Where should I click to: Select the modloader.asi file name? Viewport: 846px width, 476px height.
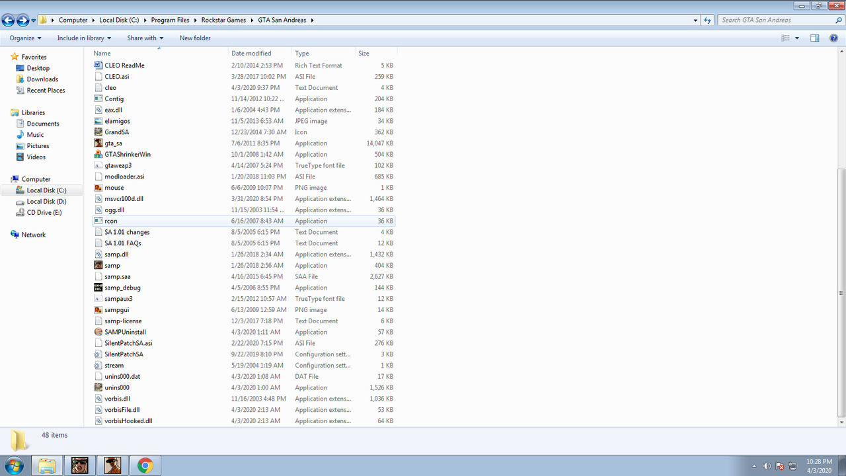(124, 177)
